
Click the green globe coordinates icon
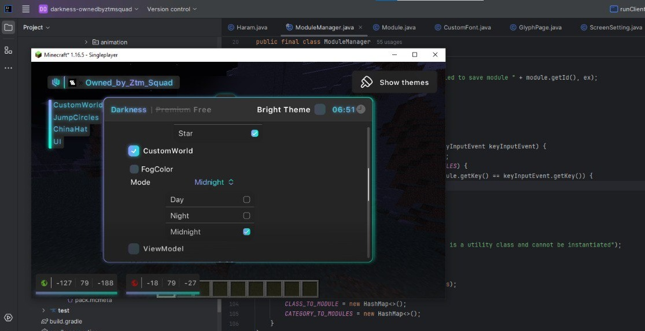(x=44, y=283)
